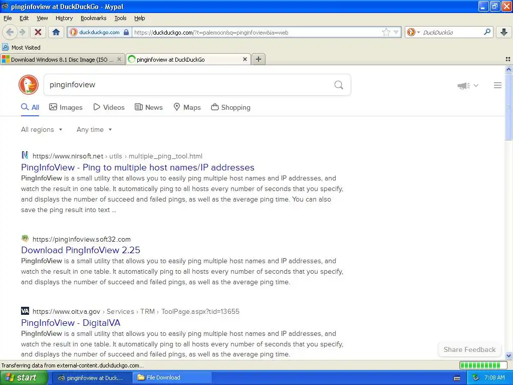Click the Share Feedback button

click(469, 349)
